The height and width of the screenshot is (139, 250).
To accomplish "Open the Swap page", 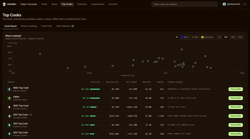I will point(54,4).
